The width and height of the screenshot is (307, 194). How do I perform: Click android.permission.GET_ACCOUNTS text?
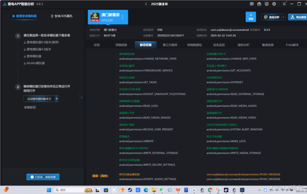pos(229,70)
